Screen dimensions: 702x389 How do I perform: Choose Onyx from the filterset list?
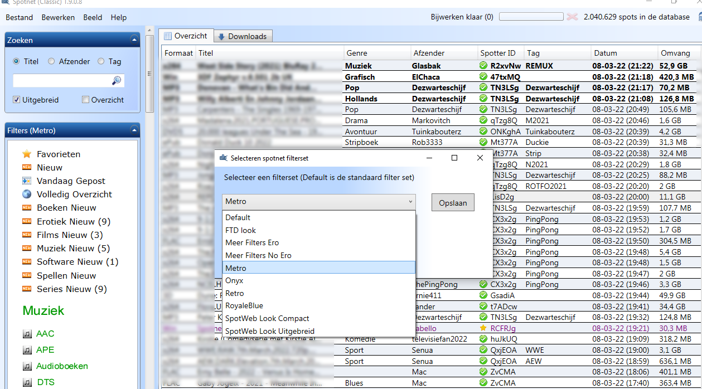pyautogui.click(x=319, y=280)
